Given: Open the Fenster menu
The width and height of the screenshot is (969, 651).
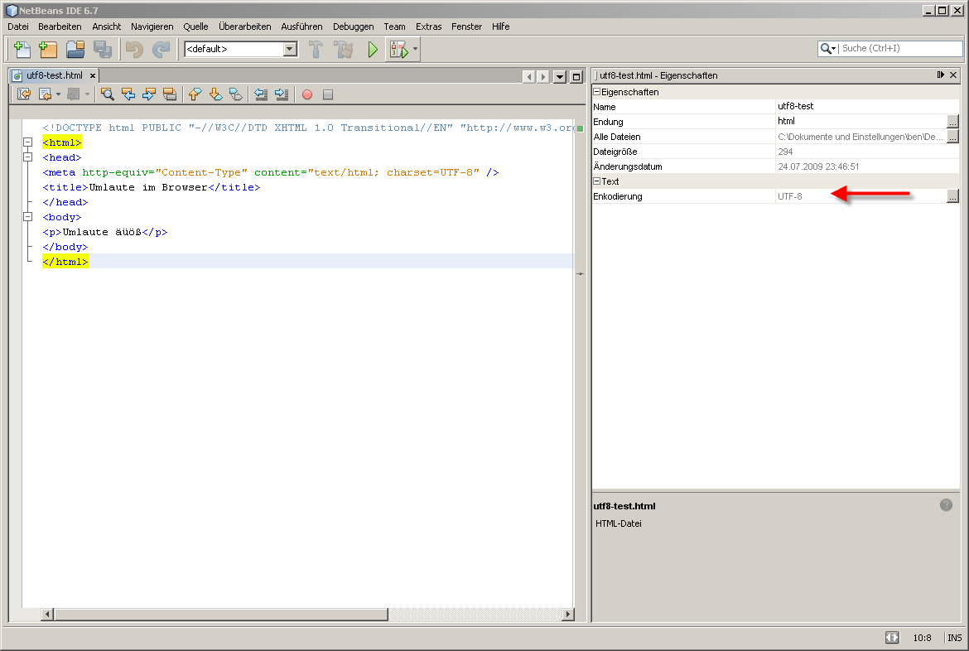Looking at the screenshot, I should point(466,27).
